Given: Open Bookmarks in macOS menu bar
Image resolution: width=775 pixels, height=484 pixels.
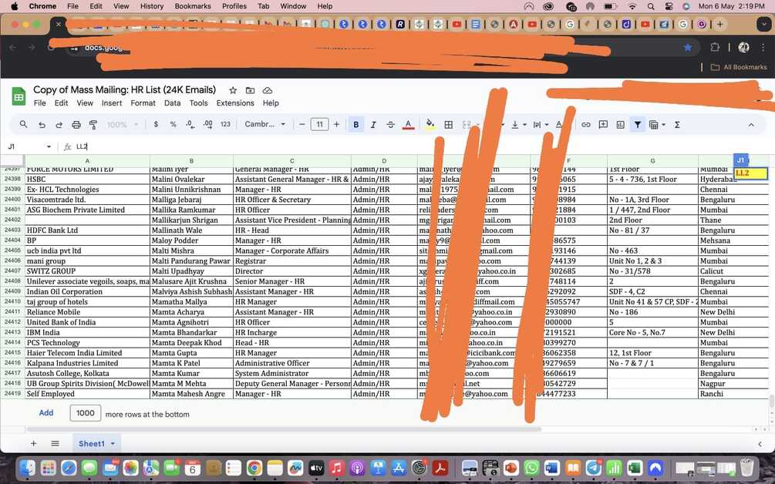Looking at the screenshot, I should tap(192, 6).
